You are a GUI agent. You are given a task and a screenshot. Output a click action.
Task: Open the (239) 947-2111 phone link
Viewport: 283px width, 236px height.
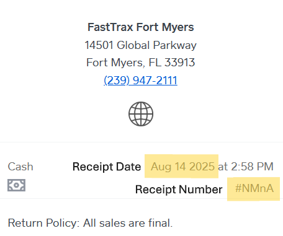point(140,81)
